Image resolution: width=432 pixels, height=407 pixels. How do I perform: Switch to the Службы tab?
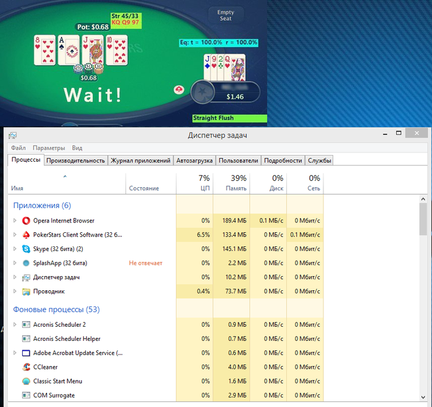pyautogui.click(x=319, y=161)
